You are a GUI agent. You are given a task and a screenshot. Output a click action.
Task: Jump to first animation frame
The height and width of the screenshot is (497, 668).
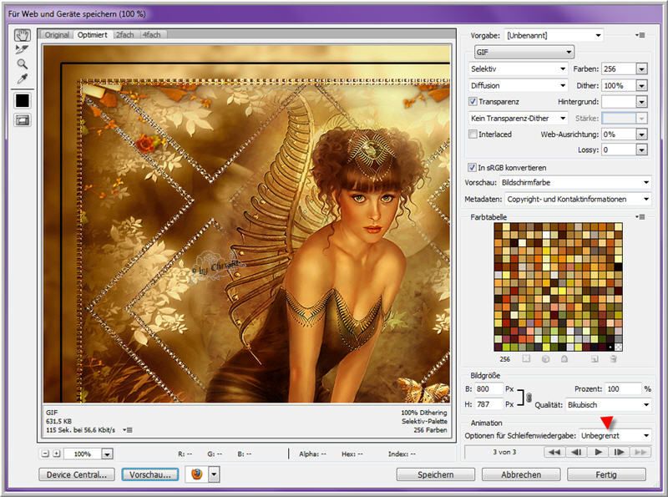tap(554, 452)
